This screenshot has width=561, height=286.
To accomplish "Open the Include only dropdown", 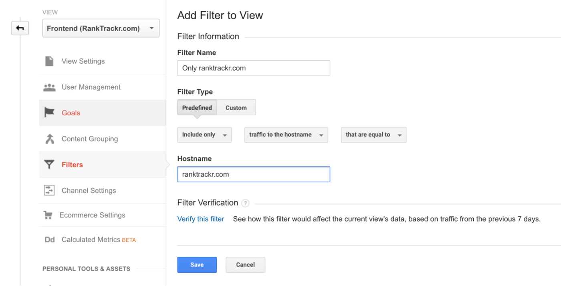I will click(204, 135).
